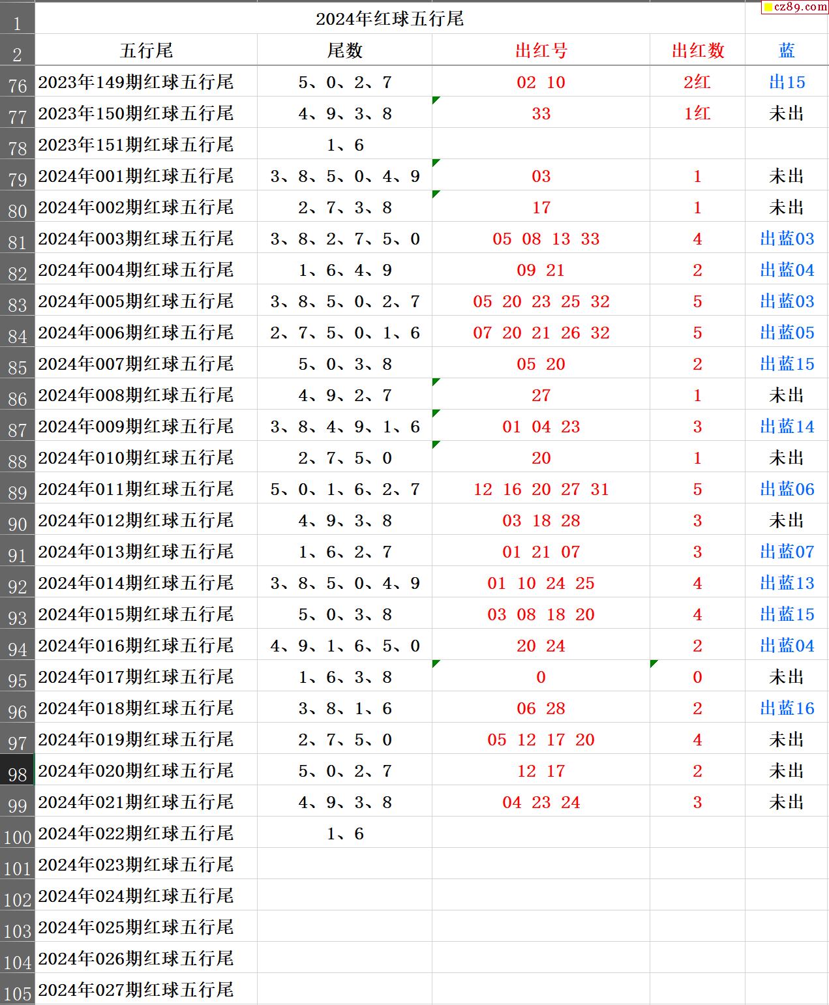This screenshot has height=1005, width=829.
Task: Click green comment marker on 2024年001期 red number cell
Action: tap(436, 162)
